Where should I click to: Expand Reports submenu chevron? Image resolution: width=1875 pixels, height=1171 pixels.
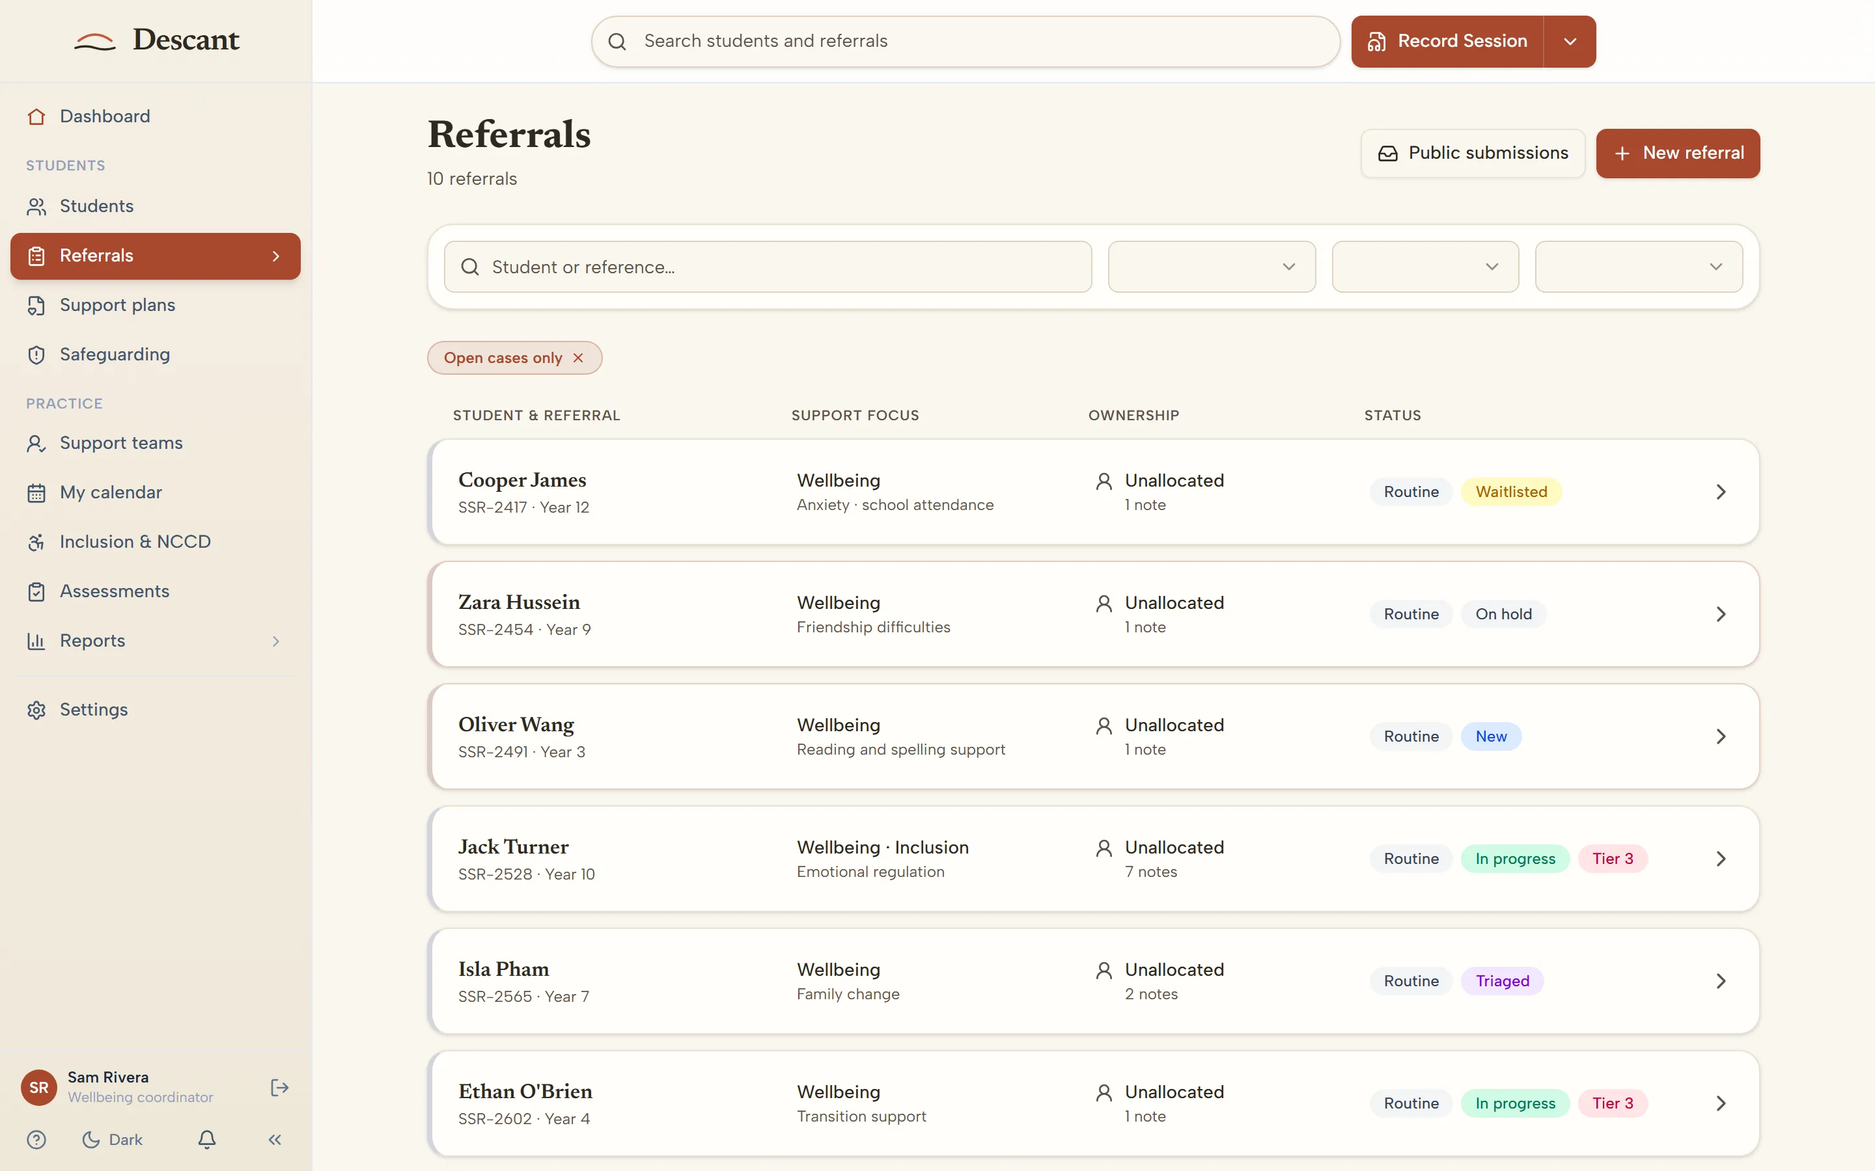pyautogui.click(x=276, y=641)
